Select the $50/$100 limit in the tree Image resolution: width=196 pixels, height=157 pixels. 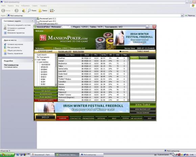click(44, 67)
